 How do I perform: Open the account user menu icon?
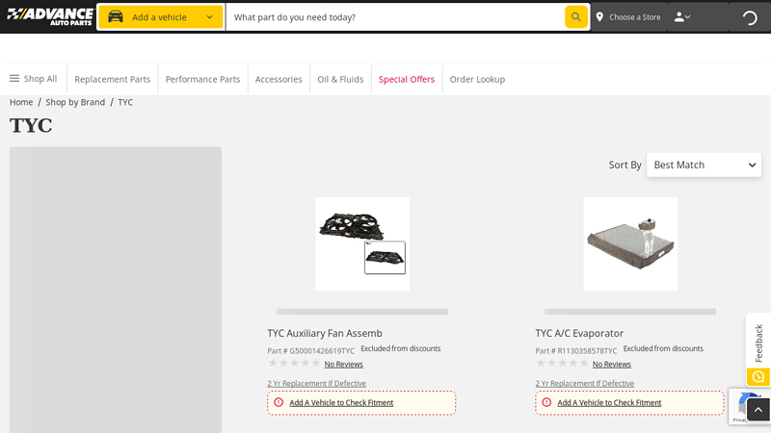tap(682, 17)
